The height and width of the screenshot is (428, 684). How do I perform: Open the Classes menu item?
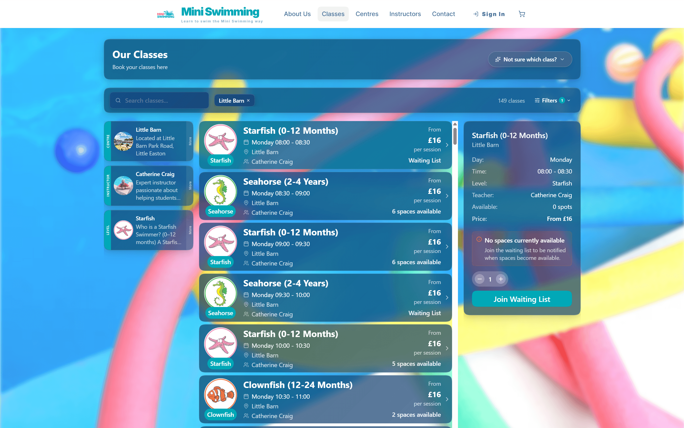tap(333, 14)
